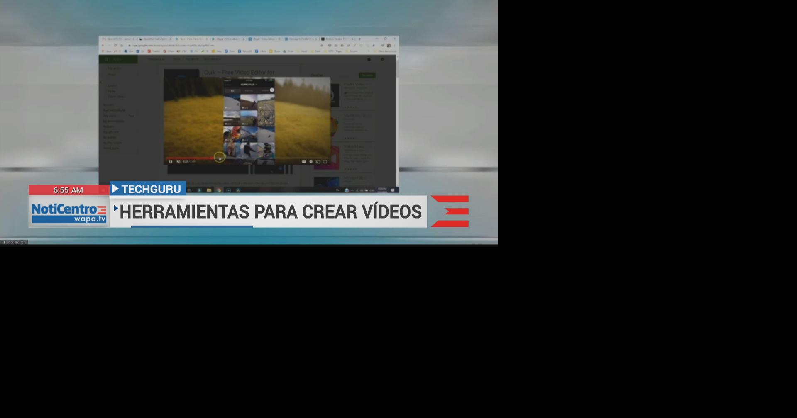Toggle closed captions on the video player
This screenshot has width=797, height=418.
(303, 161)
